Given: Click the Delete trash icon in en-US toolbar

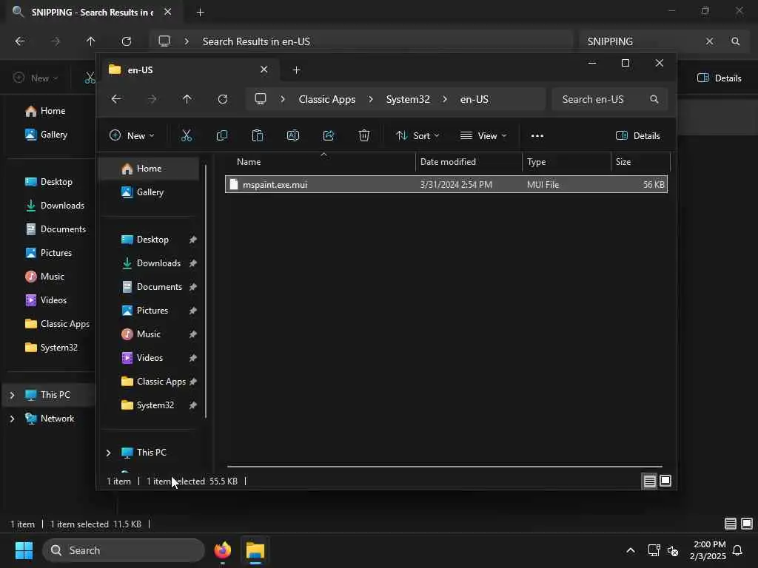Looking at the screenshot, I should (364, 136).
